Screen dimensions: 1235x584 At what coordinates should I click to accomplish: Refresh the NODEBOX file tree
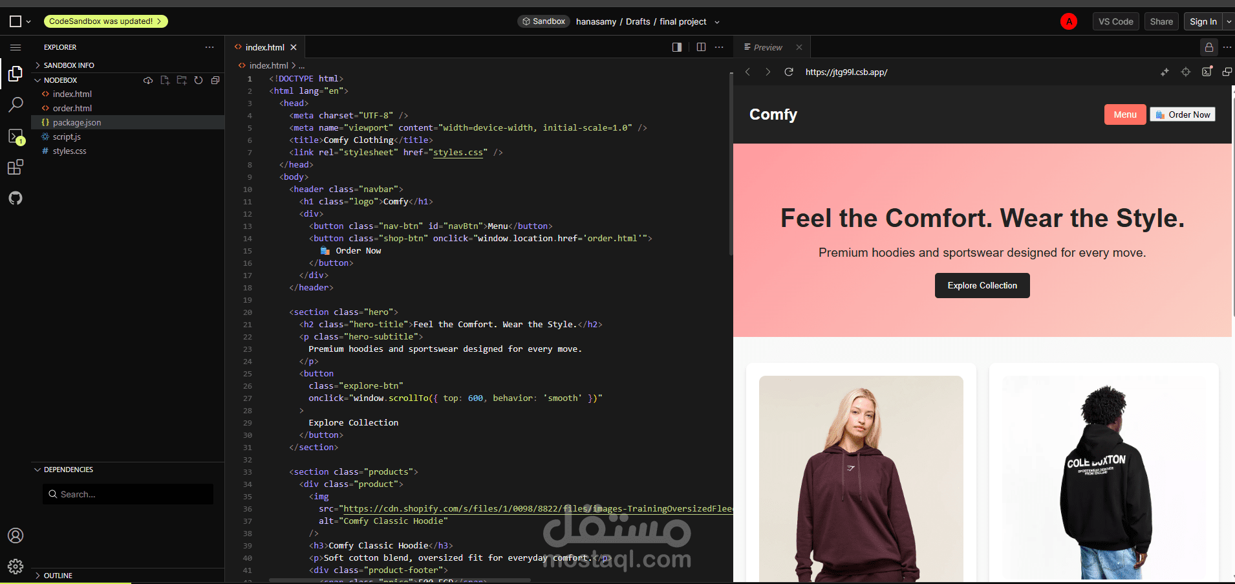[x=198, y=80]
